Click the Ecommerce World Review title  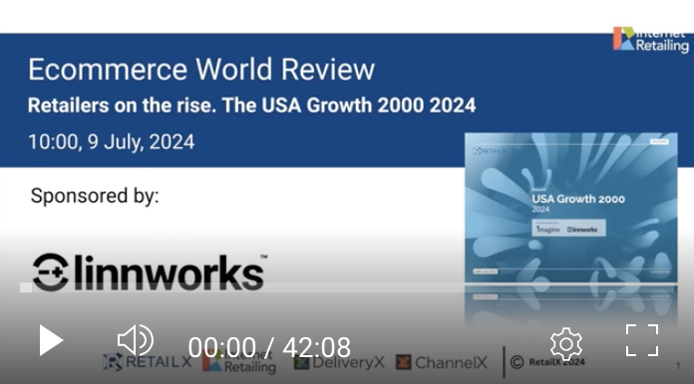tap(201, 70)
